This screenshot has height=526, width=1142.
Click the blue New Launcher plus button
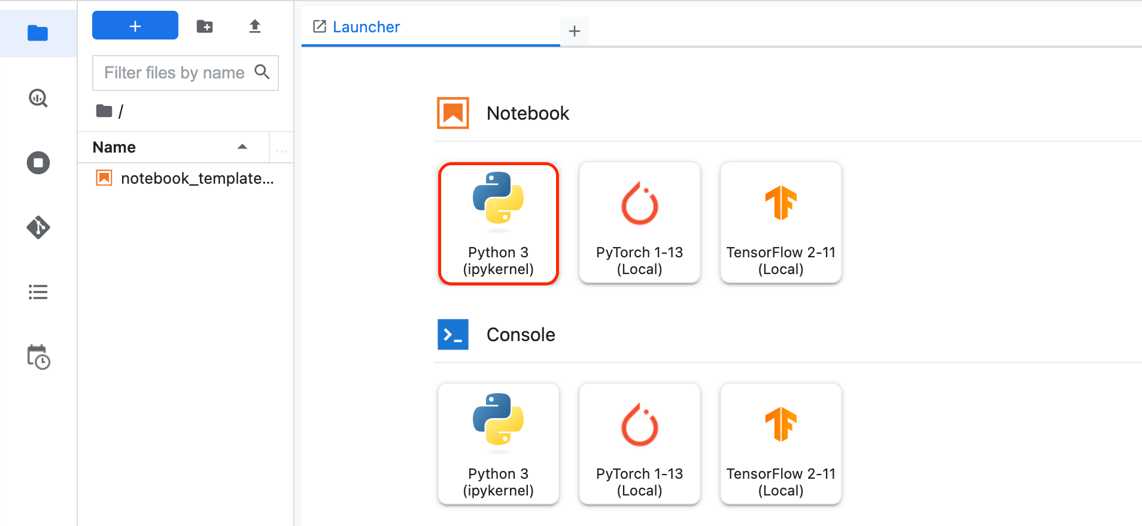point(135,26)
